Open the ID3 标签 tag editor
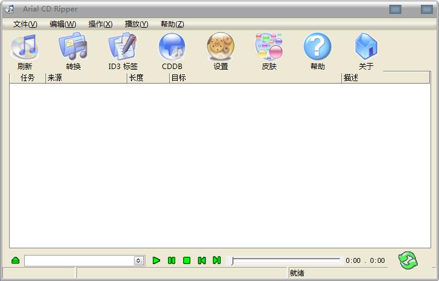This screenshot has width=439, height=281. (x=123, y=51)
